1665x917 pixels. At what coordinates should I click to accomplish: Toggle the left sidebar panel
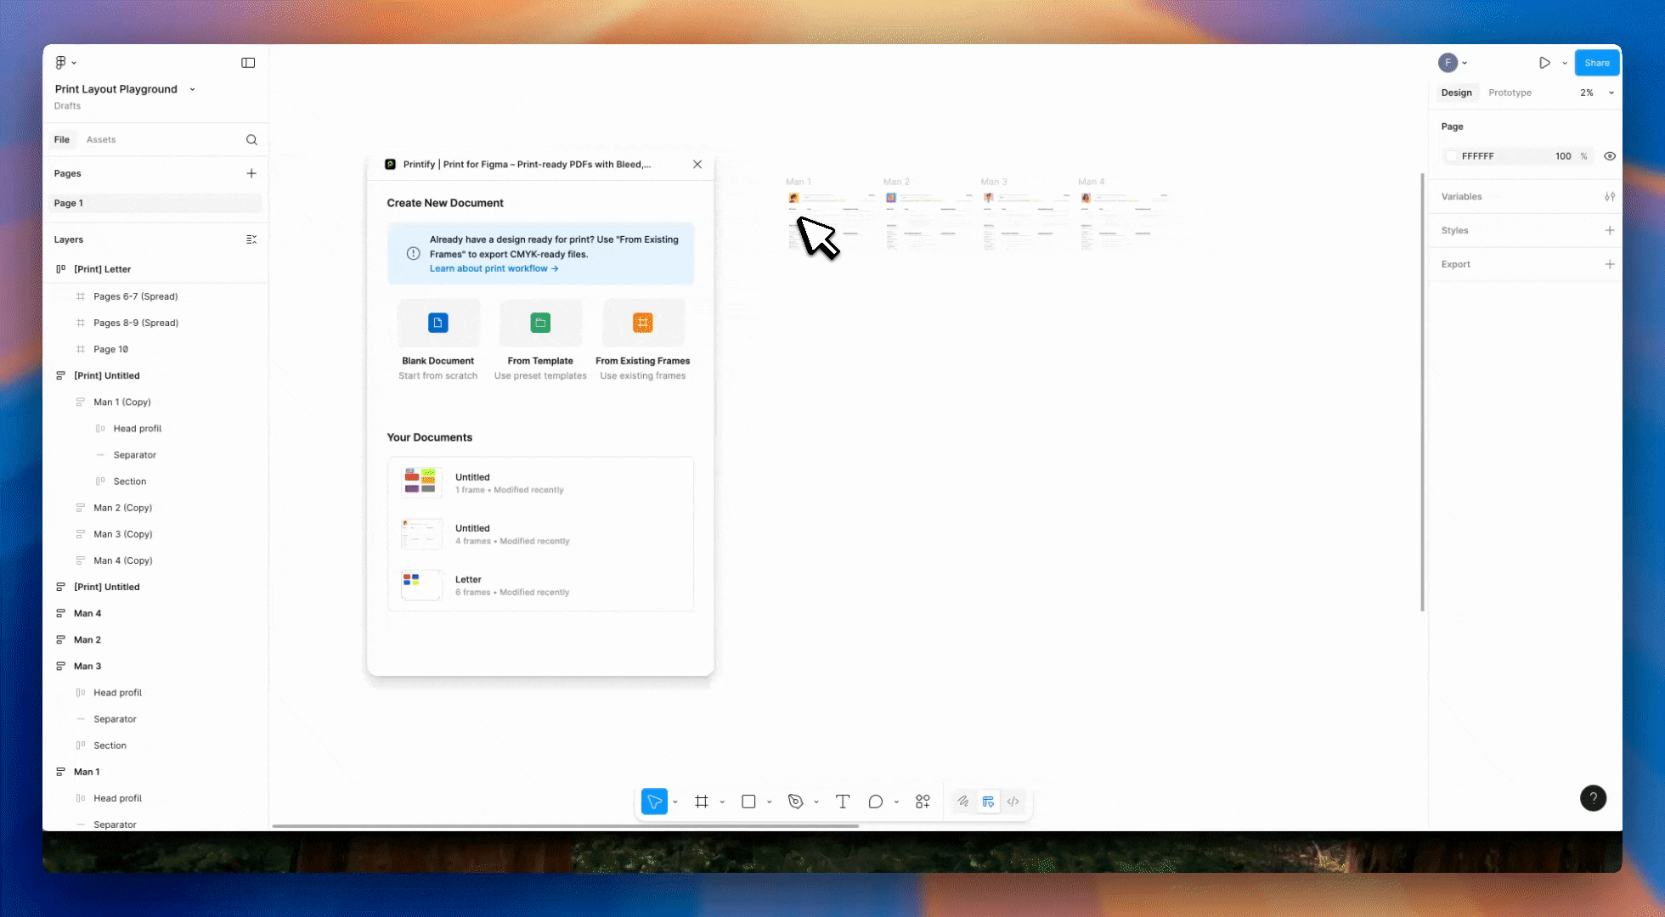248,62
